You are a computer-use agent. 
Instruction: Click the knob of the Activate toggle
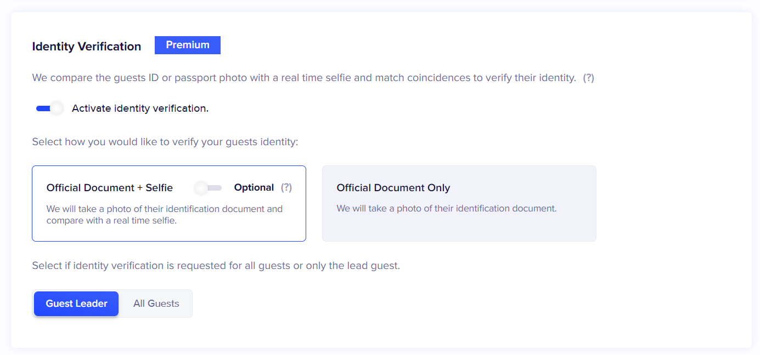tap(57, 108)
